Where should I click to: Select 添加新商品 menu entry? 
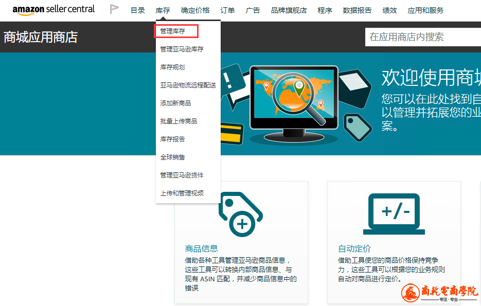(x=176, y=103)
